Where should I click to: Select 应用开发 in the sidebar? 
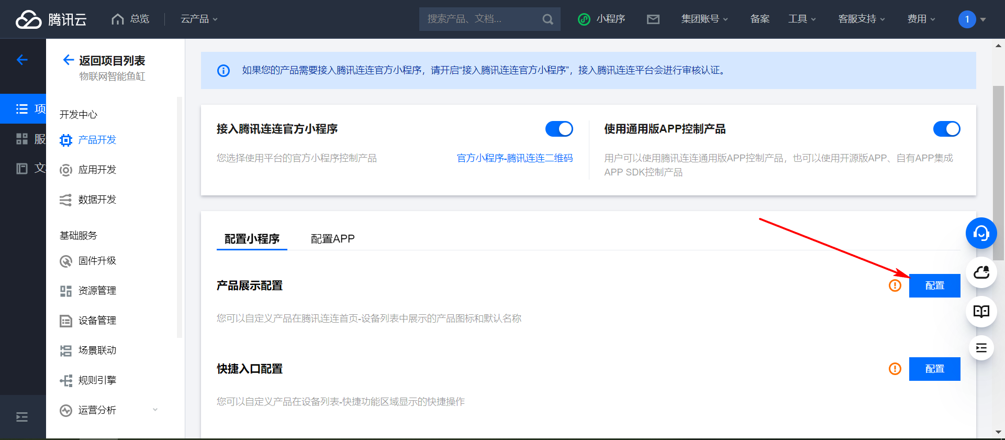point(97,170)
